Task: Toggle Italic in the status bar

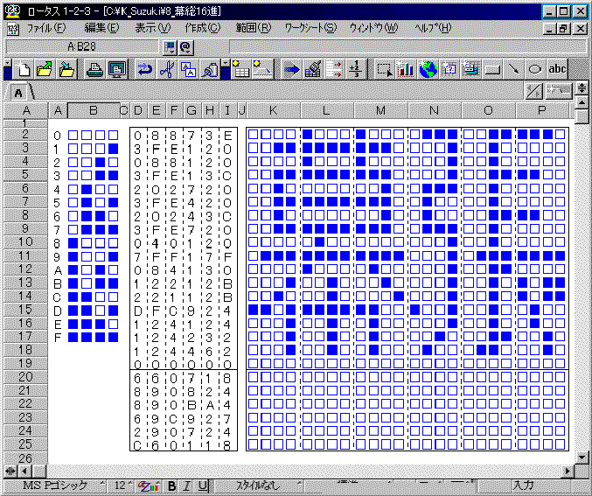Action: tap(187, 486)
